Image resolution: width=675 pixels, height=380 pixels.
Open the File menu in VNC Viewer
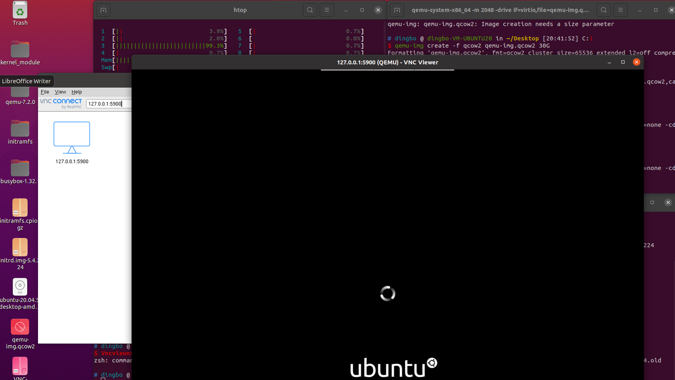point(45,92)
